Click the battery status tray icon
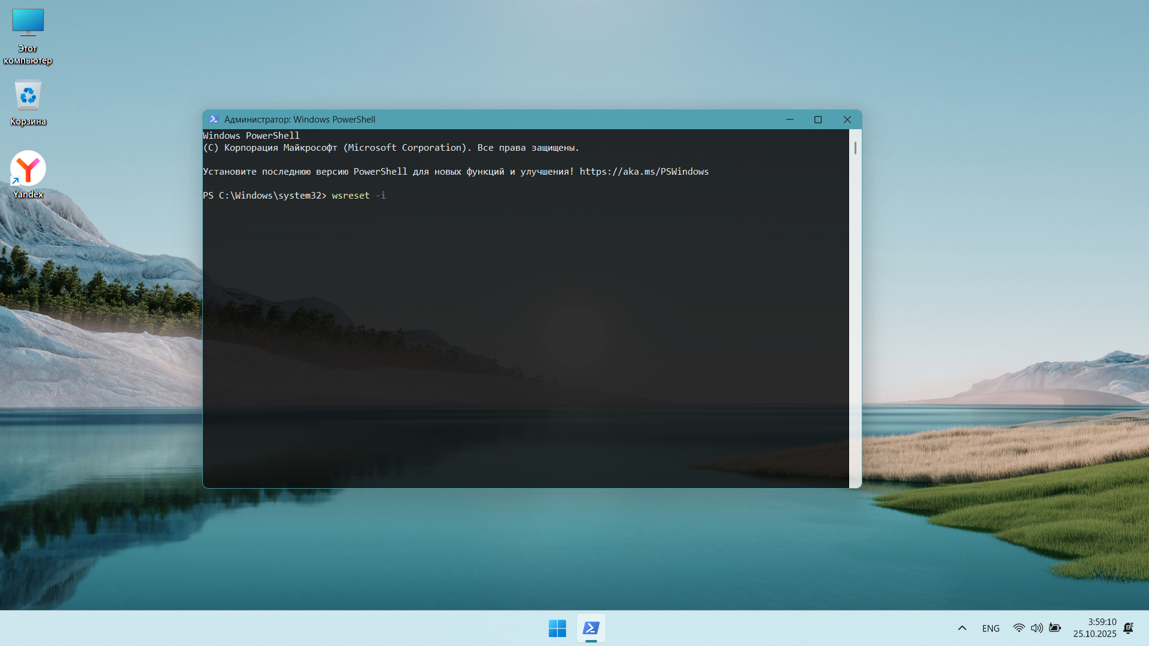 [x=1055, y=628]
